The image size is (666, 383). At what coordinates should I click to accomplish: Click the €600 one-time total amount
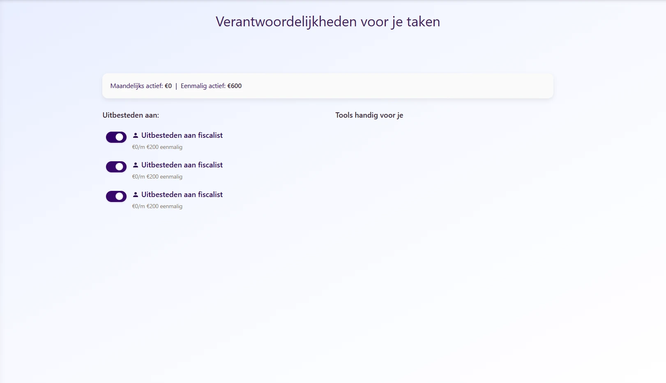coord(235,86)
